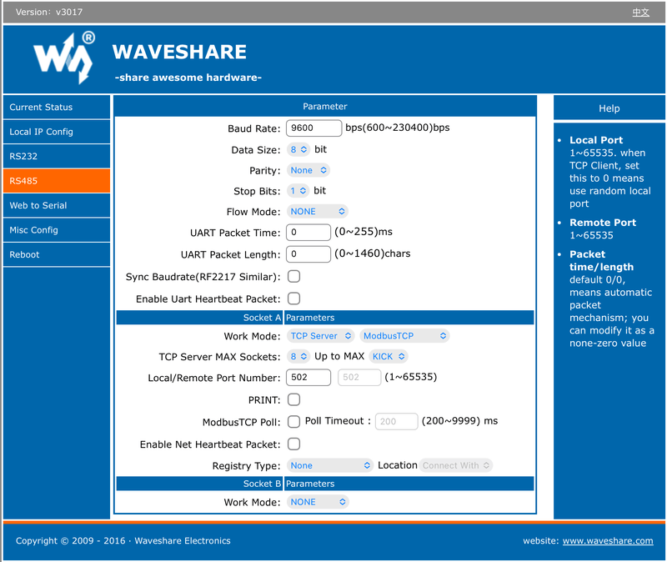Screen dimensions: 667x562
Task: Open the Misc Config page
Action: [x=57, y=230]
